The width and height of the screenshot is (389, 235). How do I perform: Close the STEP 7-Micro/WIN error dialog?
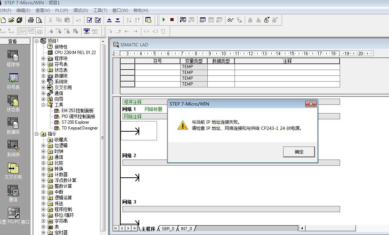coord(311,104)
